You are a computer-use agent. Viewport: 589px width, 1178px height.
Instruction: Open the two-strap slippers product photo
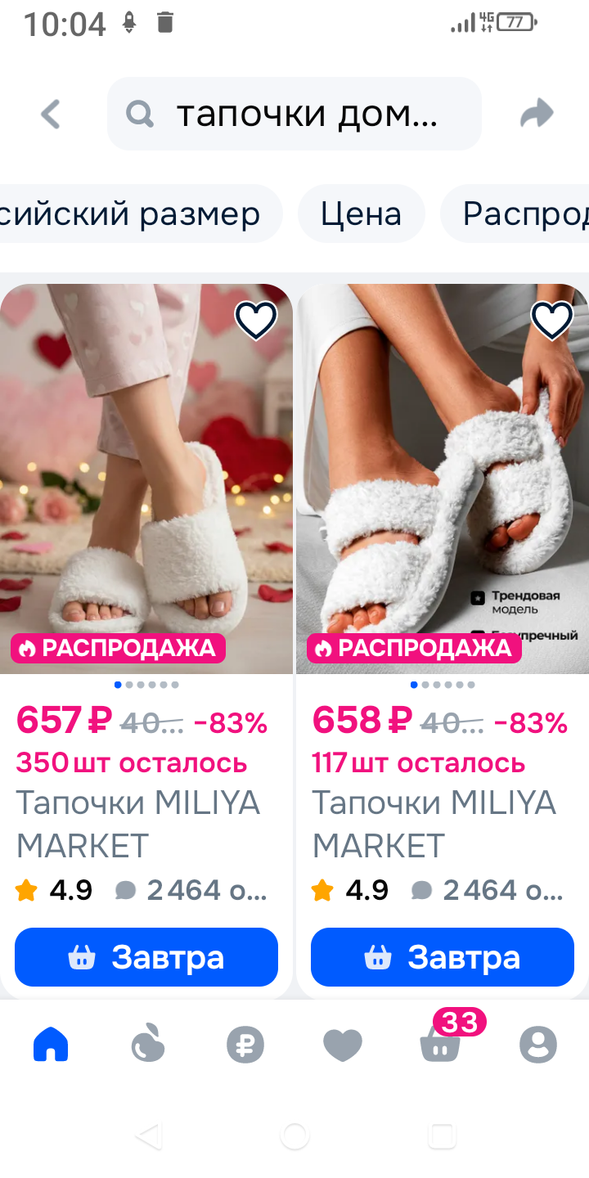coord(443,479)
